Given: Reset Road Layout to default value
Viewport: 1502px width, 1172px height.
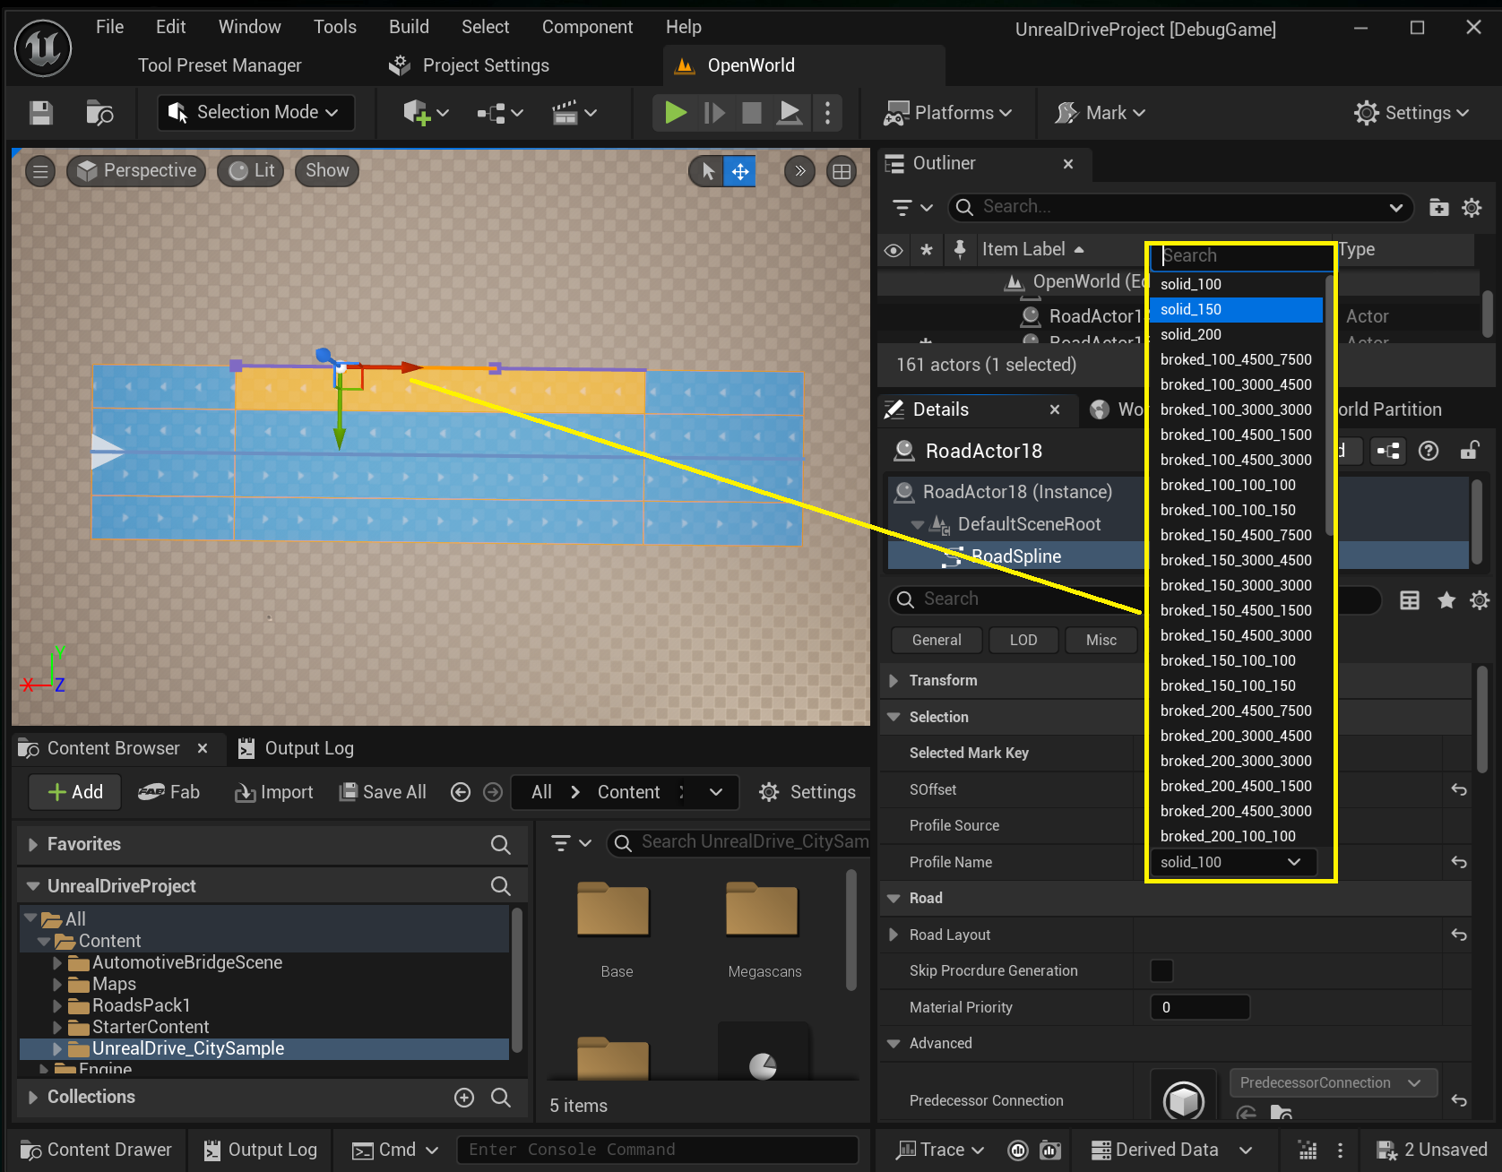Looking at the screenshot, I should pos(1459,935).
